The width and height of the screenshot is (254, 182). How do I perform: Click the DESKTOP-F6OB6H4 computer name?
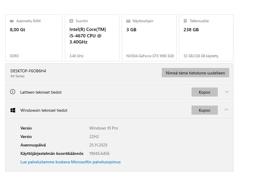[x=28, y=71]
